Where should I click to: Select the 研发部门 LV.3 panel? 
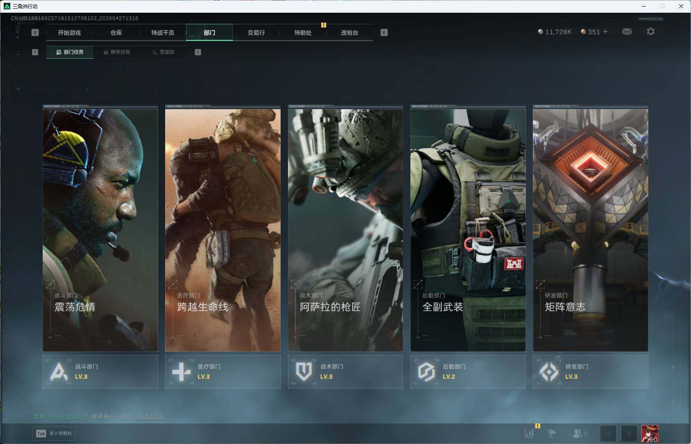(x=590, y=372)
